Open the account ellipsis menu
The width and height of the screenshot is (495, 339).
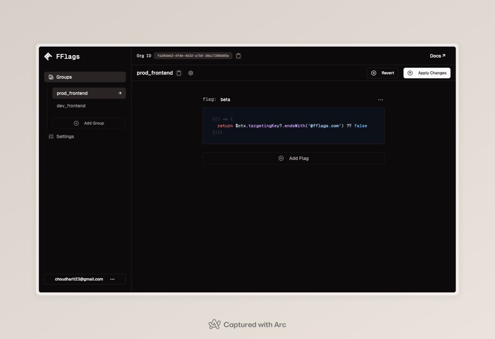(x=112, y=279)
